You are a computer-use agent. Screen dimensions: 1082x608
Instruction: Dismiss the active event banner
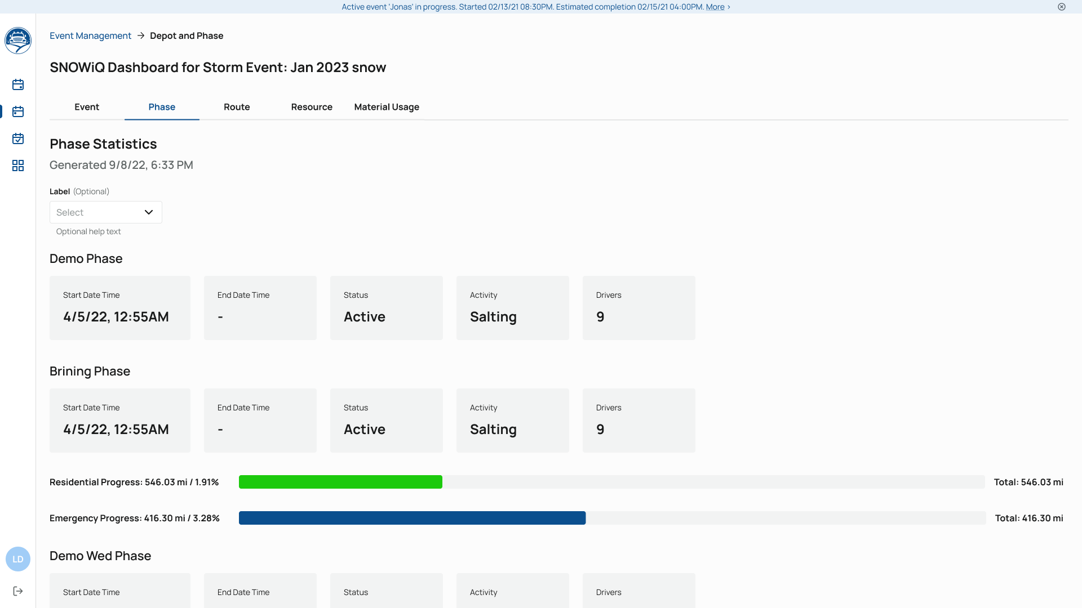[x=1061, y=7]
